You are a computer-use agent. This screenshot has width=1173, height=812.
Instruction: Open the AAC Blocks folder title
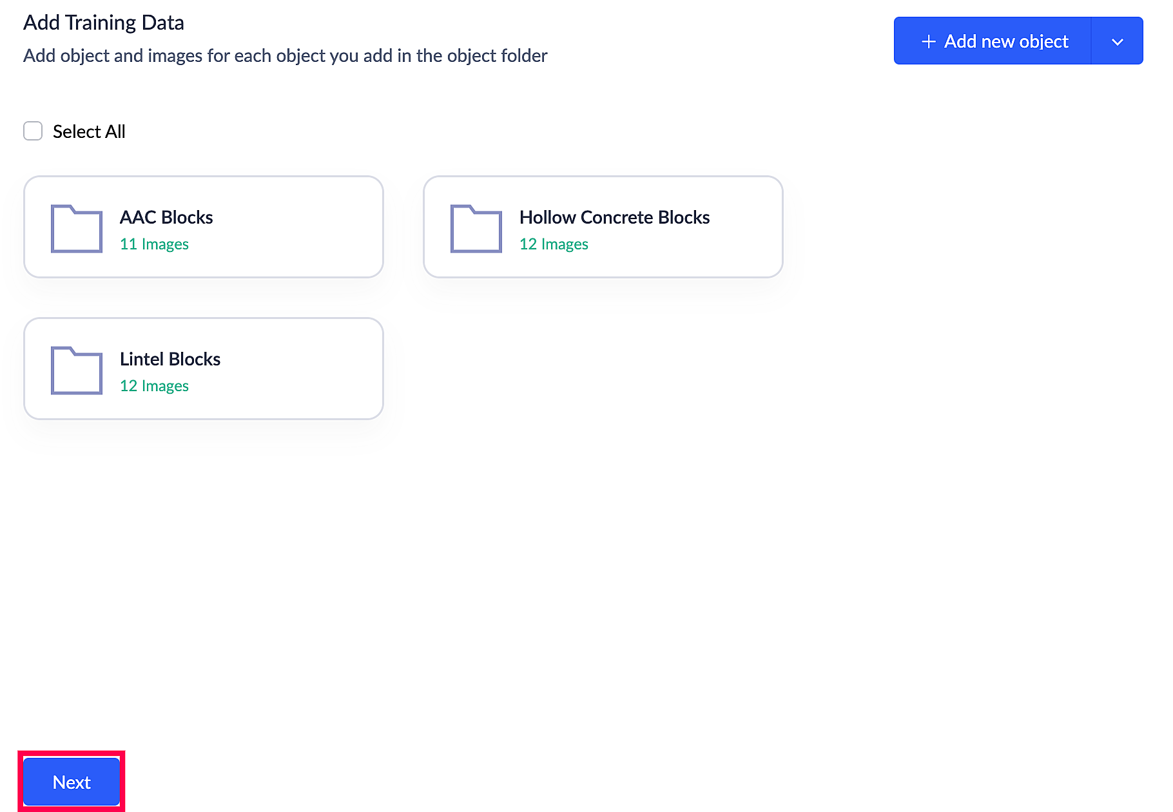click(166, 217)
